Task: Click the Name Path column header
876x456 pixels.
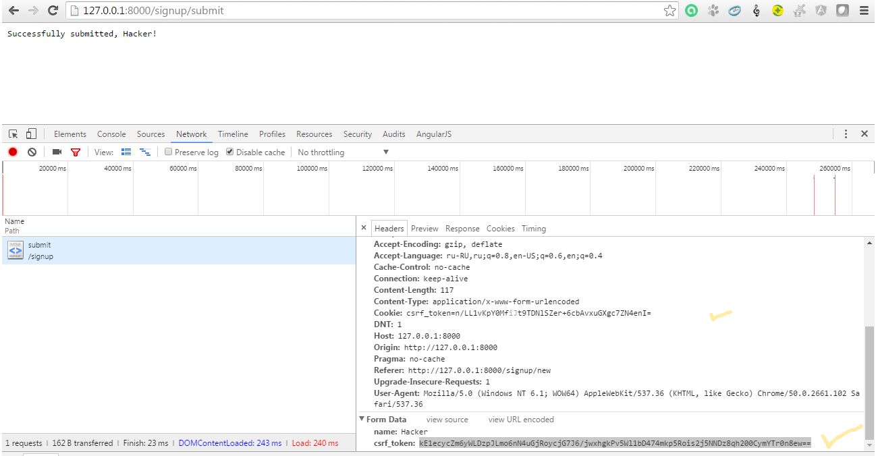Action: (178, 226)
